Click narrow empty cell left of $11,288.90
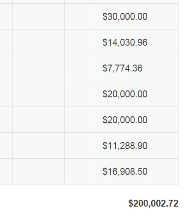184x214 pixels. click(x=78, y=146)
